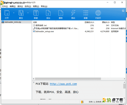Click the zip icon next to bdreader_mini.zip
127x105 pixels.
click(x=3, y=22)
